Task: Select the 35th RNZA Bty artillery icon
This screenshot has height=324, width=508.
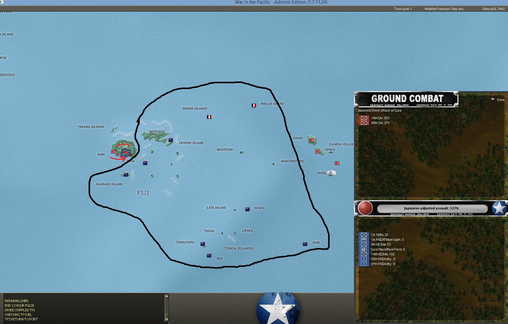Action: (364, 259)
